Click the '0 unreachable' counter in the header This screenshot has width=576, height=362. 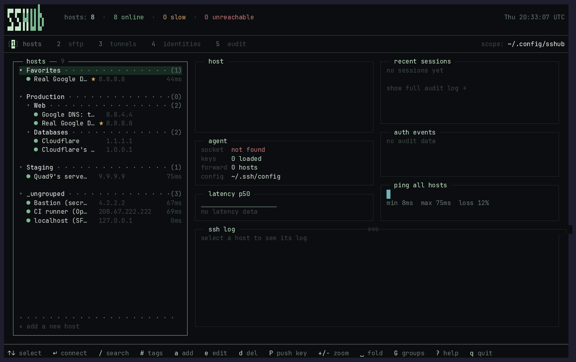pyautogui.click(x=229, y=17)
